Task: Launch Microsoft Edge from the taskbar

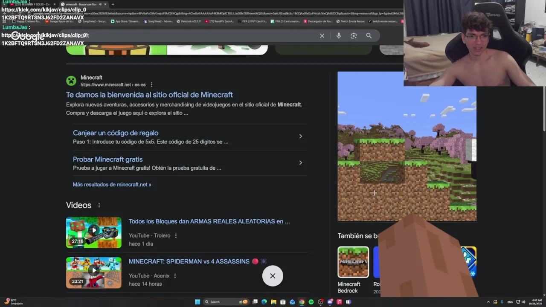Action: [264, 302]
